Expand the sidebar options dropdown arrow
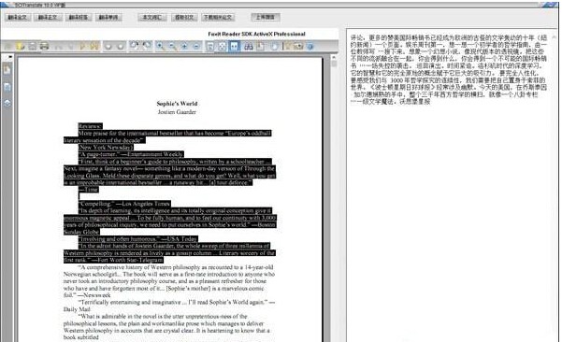562x342 pixels. 10,57
